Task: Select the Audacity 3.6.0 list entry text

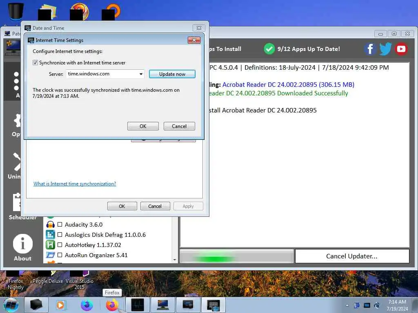Action: 84,225
